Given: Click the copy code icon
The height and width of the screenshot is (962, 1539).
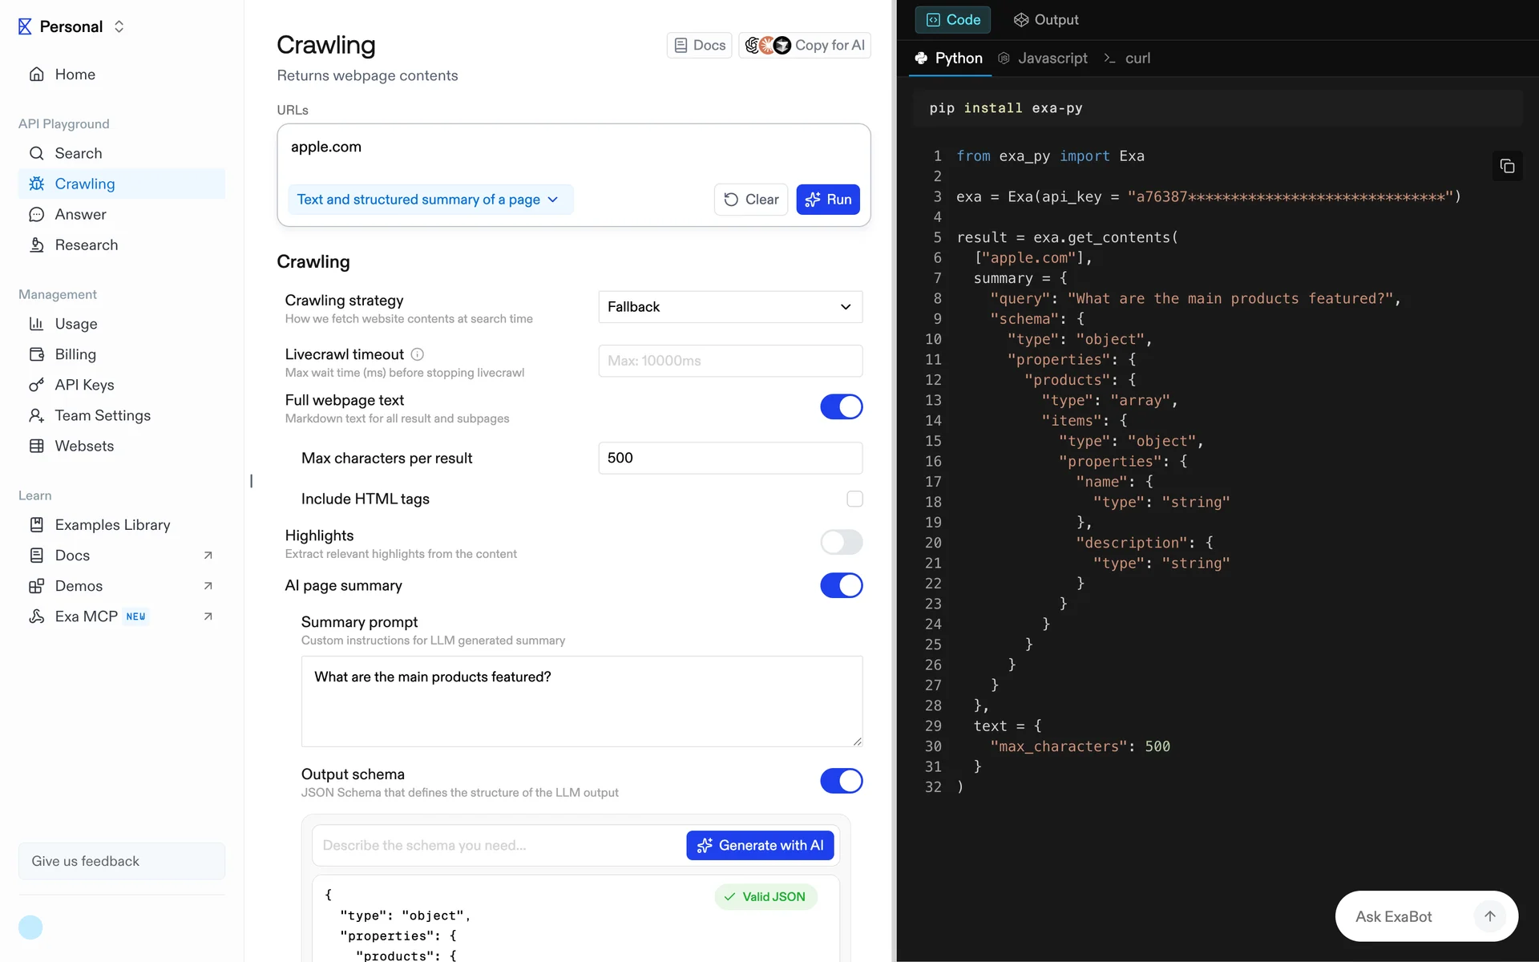Looking at the screenshot, I should [1507, 166].
